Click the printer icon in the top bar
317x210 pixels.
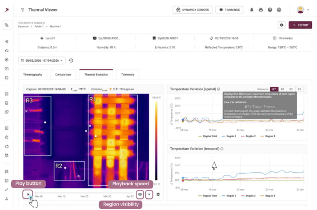click(261, 10)
